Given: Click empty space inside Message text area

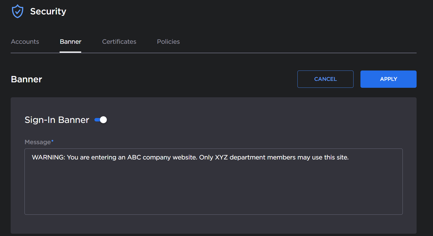Looking at the screenshot, I should click(213, 190).
